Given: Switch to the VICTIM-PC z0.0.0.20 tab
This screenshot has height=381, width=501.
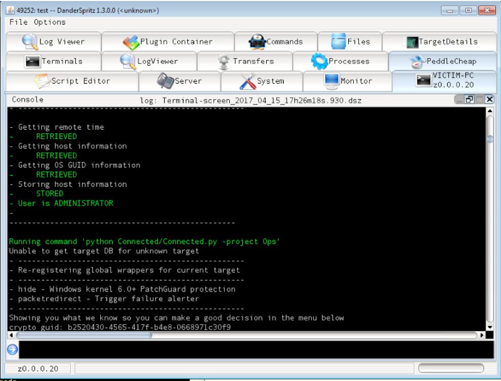Looking at the screenshot, I should click(x=444, y=80).
